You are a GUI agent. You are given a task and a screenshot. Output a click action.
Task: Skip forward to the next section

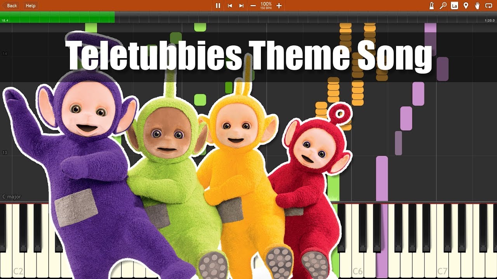[x=242, y=5]
